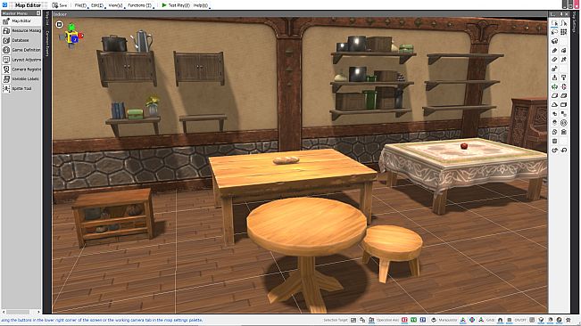Toggle blue Z Operation Axis
The height and width of the screenshot is (326, 581).
422,320
